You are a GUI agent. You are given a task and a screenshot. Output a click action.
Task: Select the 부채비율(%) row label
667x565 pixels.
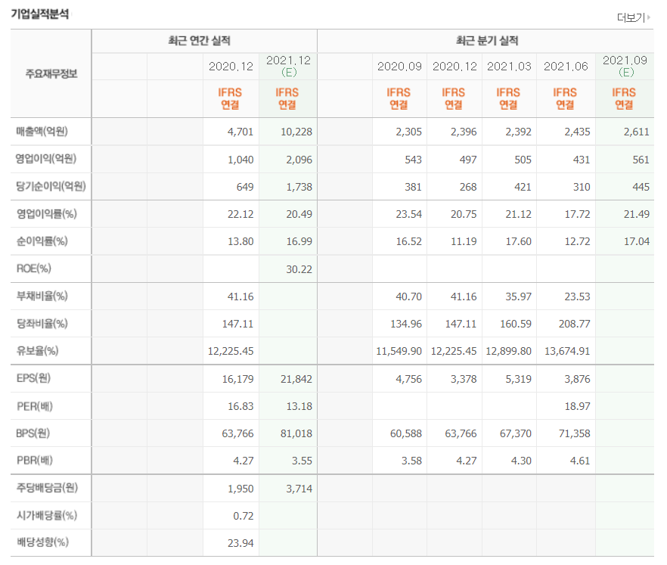tap(42, 296)
